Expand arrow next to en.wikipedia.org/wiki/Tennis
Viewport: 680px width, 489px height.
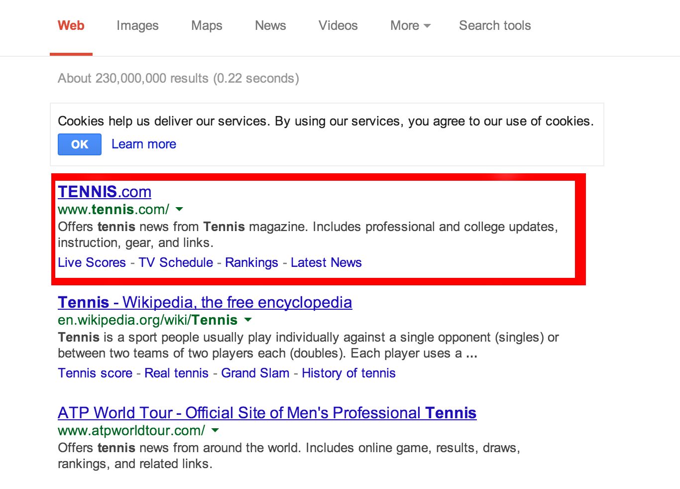[x=248, y=320]
